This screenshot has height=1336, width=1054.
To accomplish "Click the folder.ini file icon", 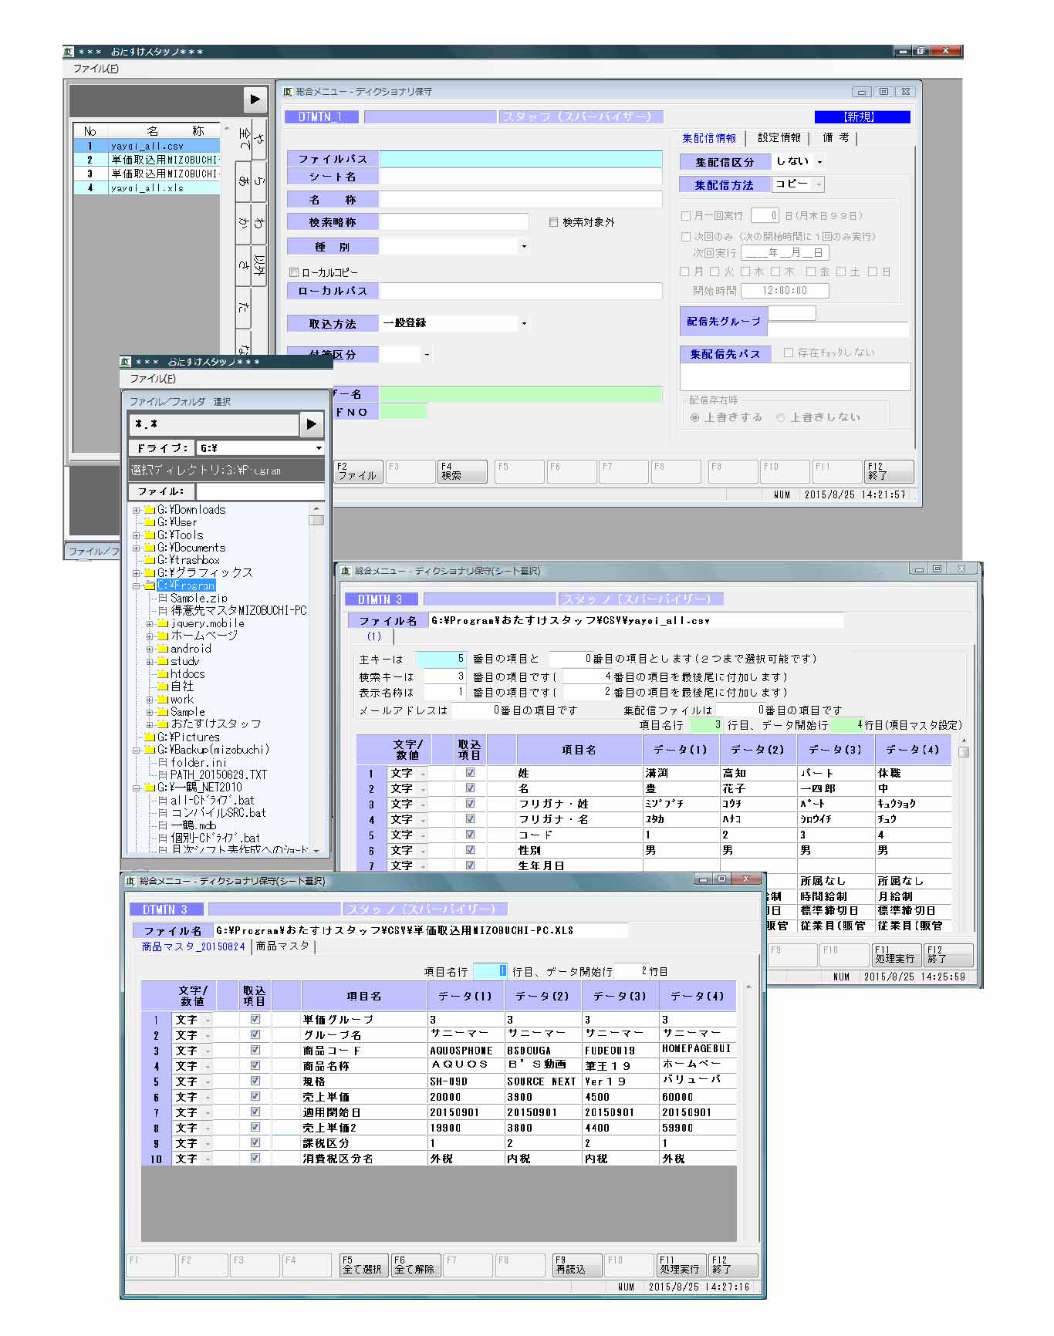I will coord(163,762).
